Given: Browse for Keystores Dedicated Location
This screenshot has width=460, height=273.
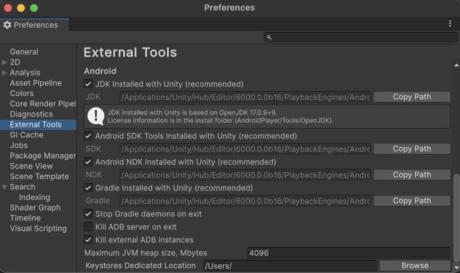Looking at the screenshot, I should click(x=415, y=265).
